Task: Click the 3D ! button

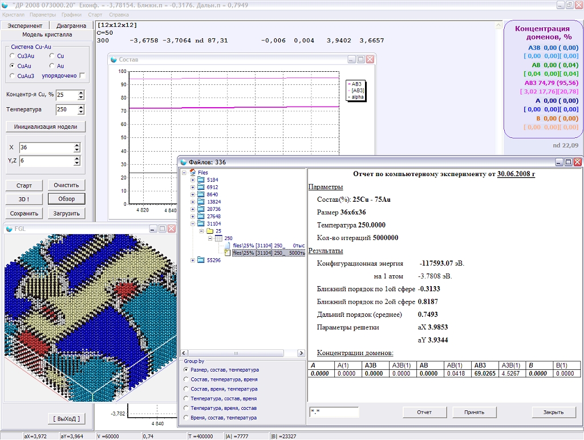Action: coord(24,199)
